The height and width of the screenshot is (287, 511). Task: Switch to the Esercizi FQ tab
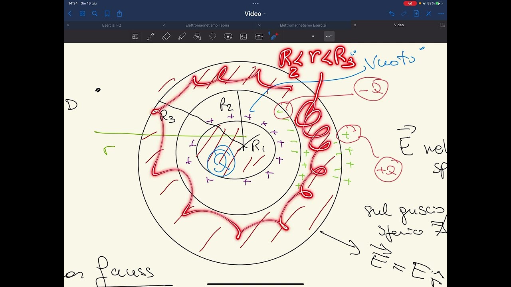pos(112,25)
